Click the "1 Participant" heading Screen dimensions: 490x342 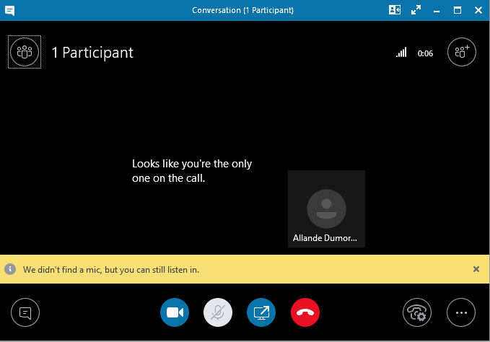[x=92, y=53]
